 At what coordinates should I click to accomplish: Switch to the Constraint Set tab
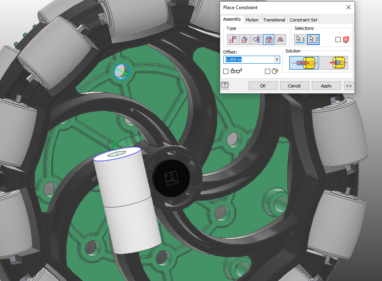pos(304,20)
